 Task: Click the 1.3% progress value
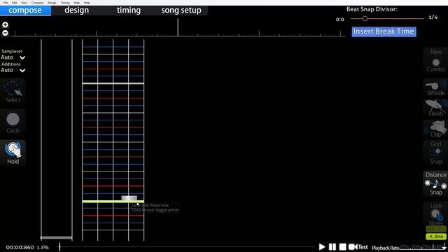coord(43,247)
